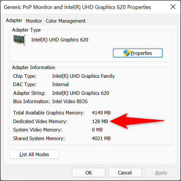181x181 pixels.
Task: Open adapter Properties button
Action: [138, 53]
